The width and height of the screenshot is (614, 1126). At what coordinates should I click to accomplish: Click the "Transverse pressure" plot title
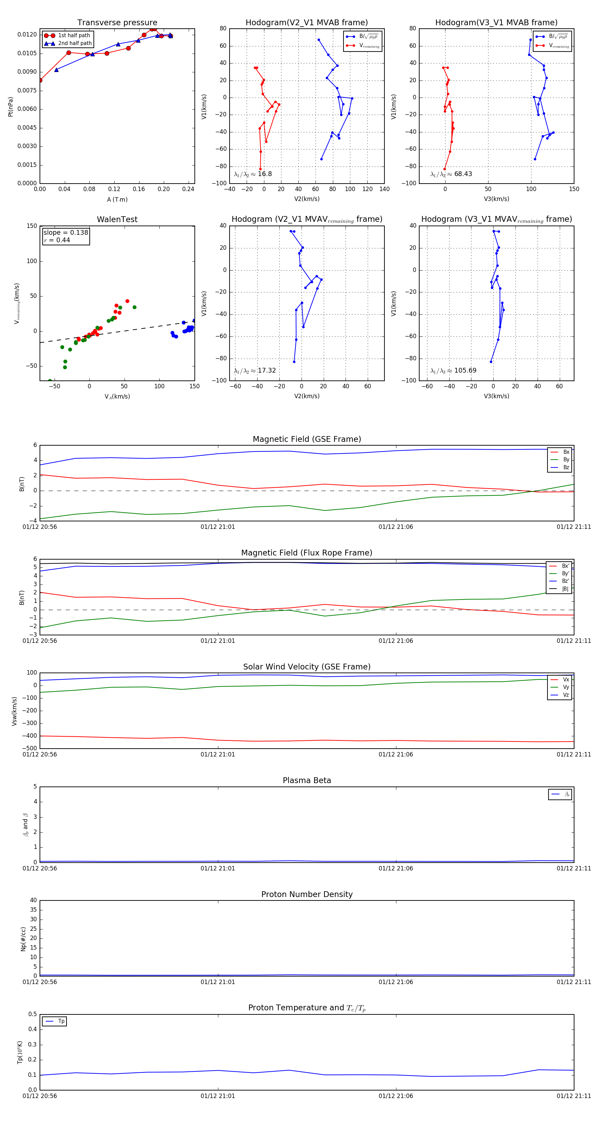point(117,23)
